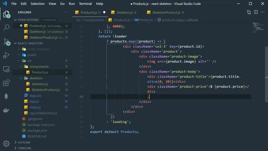
Task: Select Products.js in Open Editors list
Action: point(42,26)
